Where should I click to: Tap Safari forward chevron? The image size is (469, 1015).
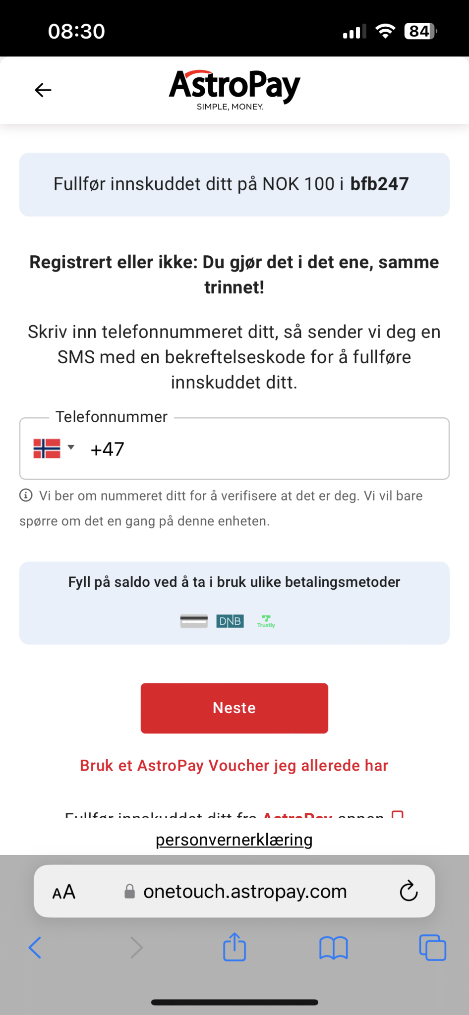pos(136,948)
